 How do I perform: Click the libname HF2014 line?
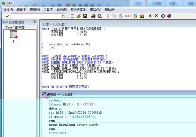pyautogui.click(x=73, y=104)
